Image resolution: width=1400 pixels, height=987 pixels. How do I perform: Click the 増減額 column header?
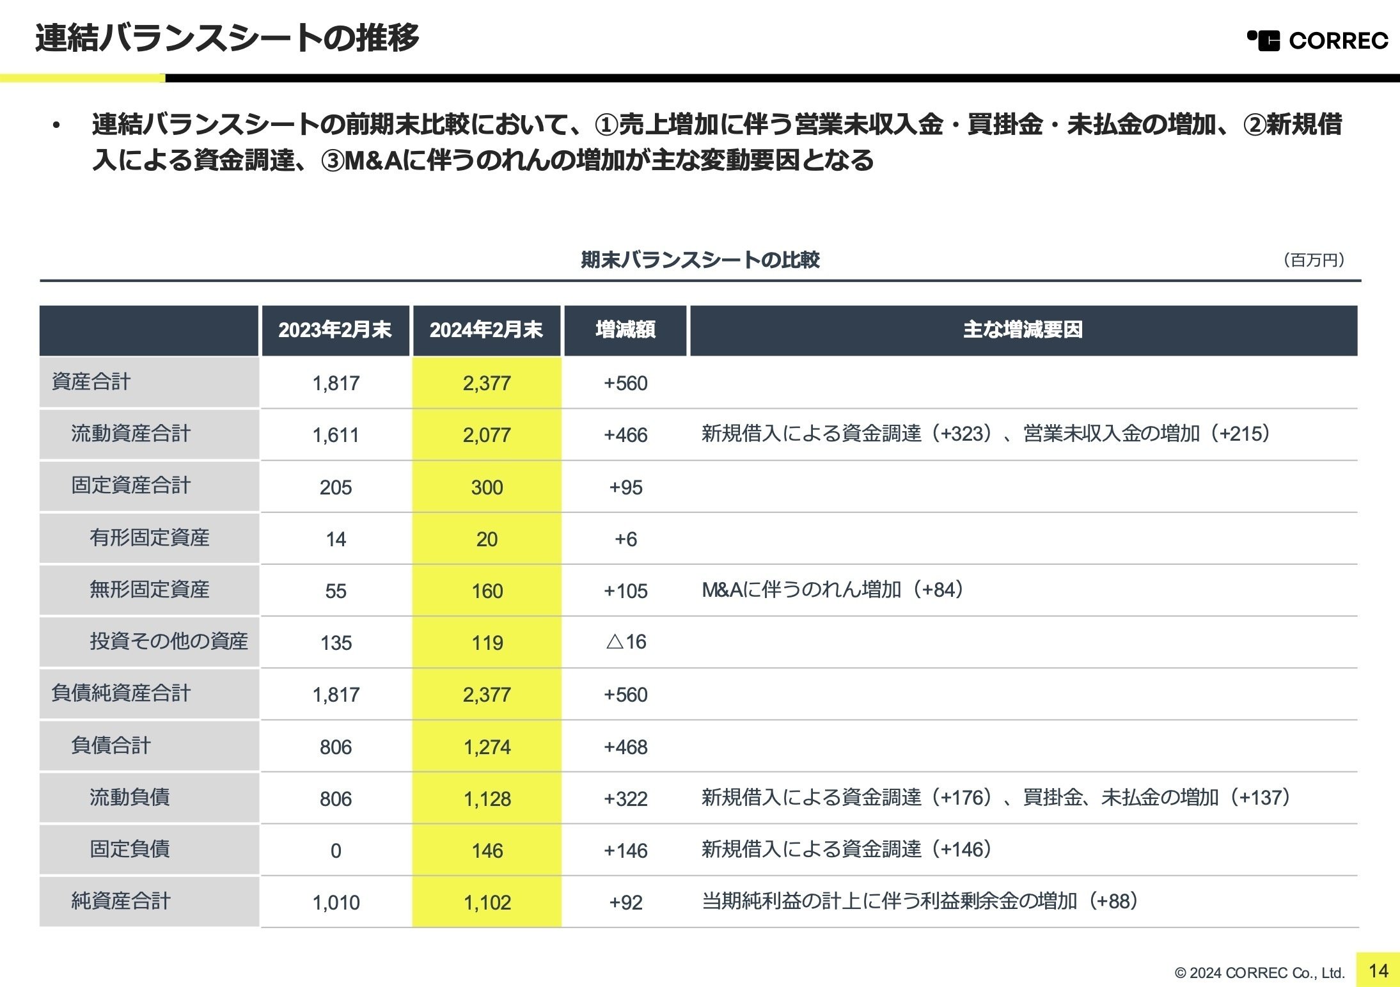pos(625,330)
